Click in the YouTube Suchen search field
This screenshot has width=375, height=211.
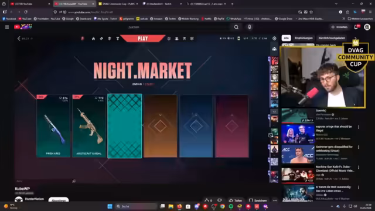179,27
